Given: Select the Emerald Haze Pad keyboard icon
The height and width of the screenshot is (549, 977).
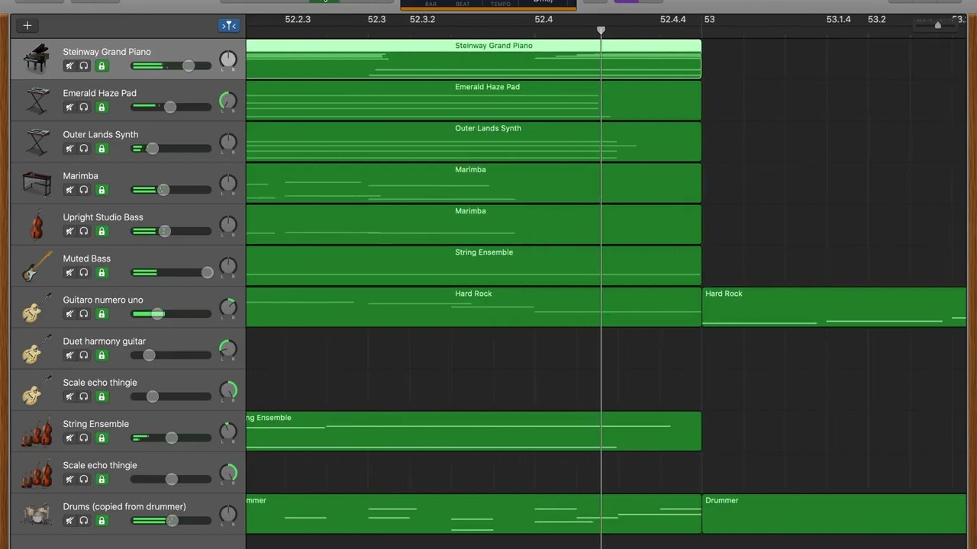Looking at the screenshot, I should tap(37, 100).
